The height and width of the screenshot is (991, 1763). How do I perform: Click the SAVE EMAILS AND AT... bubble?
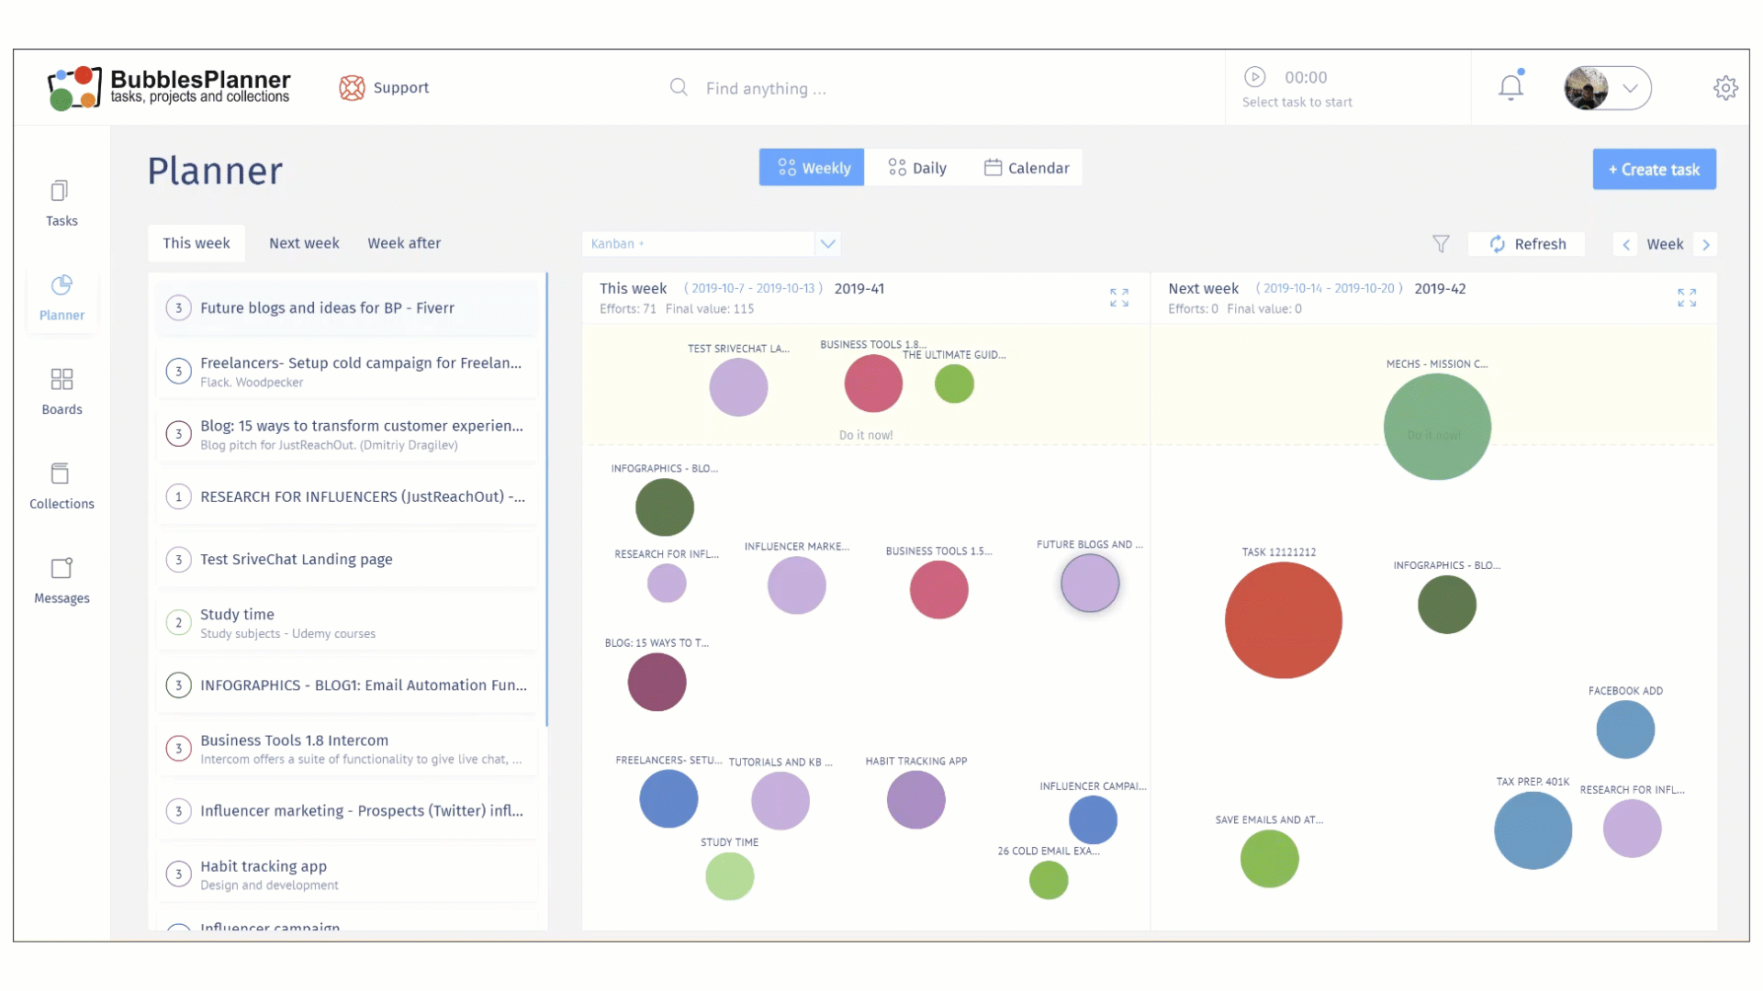click(x=1269, y=859)
